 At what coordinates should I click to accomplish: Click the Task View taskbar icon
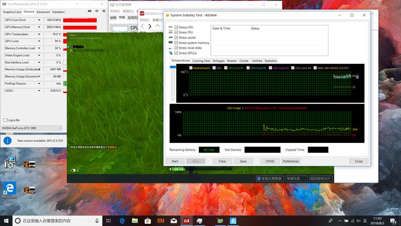point(109,221)
